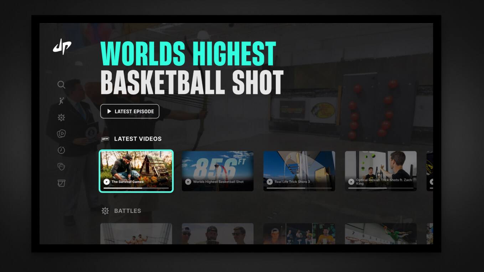Select the stopwatch icon in sidebar

point(61,150)
